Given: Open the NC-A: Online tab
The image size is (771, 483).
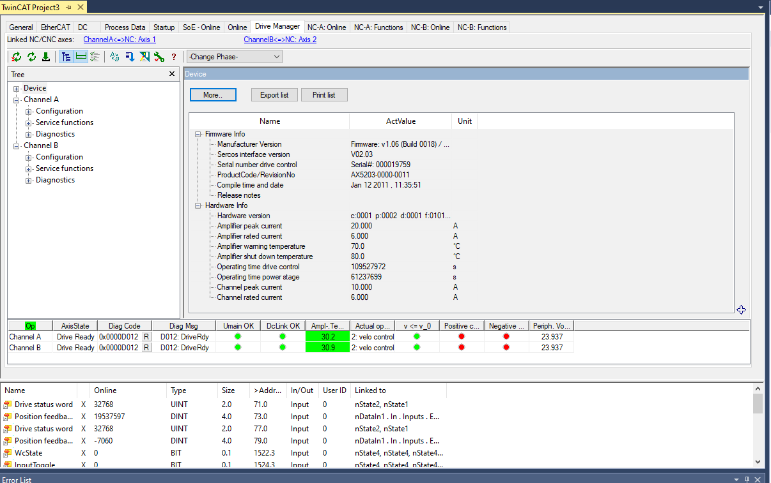Looking at the screenshot, I should (326, 27).
